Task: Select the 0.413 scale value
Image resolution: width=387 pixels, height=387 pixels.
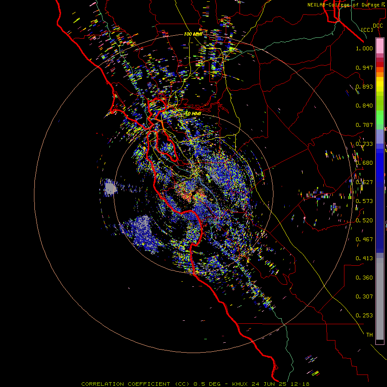Action: pos(364,258)
